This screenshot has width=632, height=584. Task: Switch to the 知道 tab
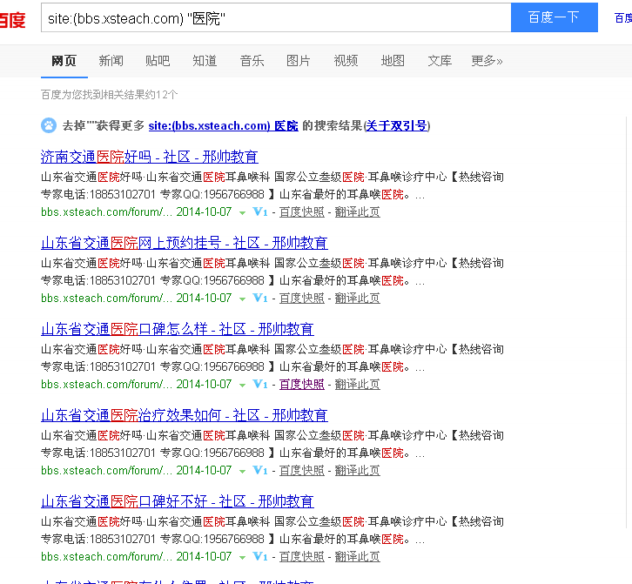[205, 61]
